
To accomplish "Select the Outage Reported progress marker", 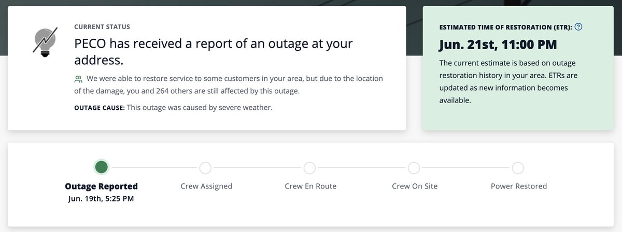I will 102,167.
